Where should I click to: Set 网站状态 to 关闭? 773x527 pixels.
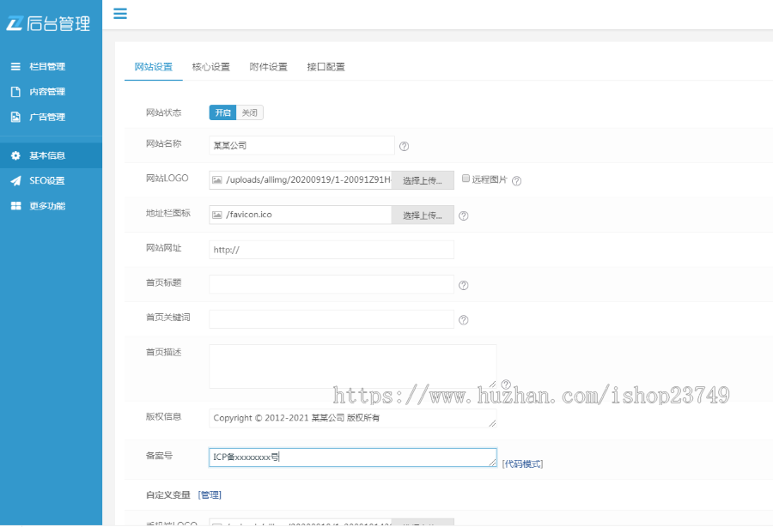click(249, 112)
